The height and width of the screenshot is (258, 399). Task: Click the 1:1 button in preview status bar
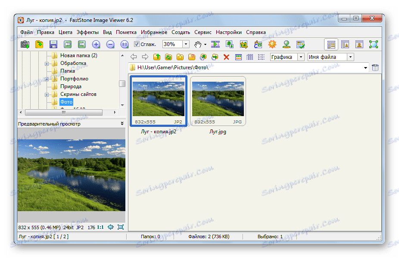click(100, 227)
